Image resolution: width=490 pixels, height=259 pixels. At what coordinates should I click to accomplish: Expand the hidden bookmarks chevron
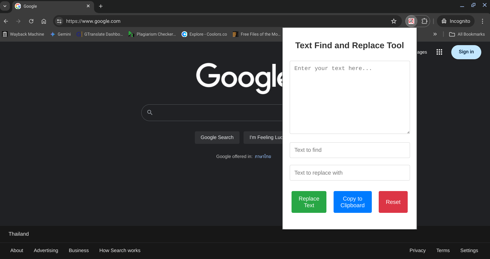coord(435,34)
